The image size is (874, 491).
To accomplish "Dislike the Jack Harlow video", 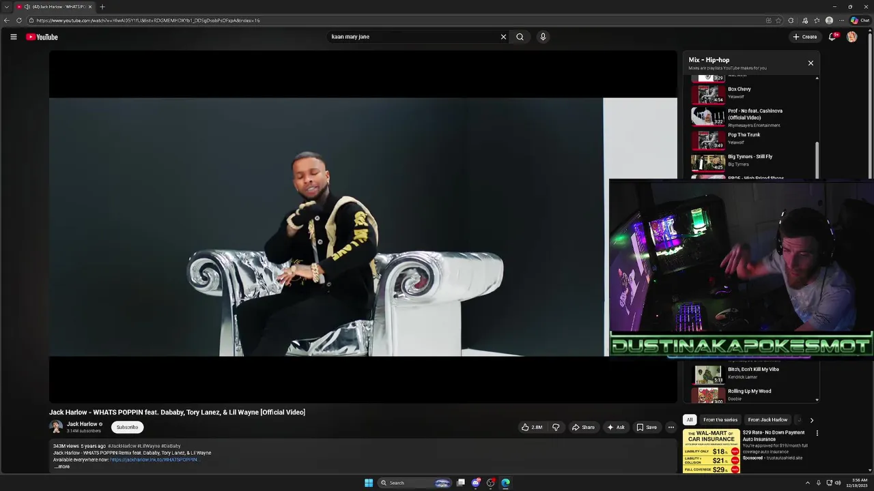I will (556, 427).
